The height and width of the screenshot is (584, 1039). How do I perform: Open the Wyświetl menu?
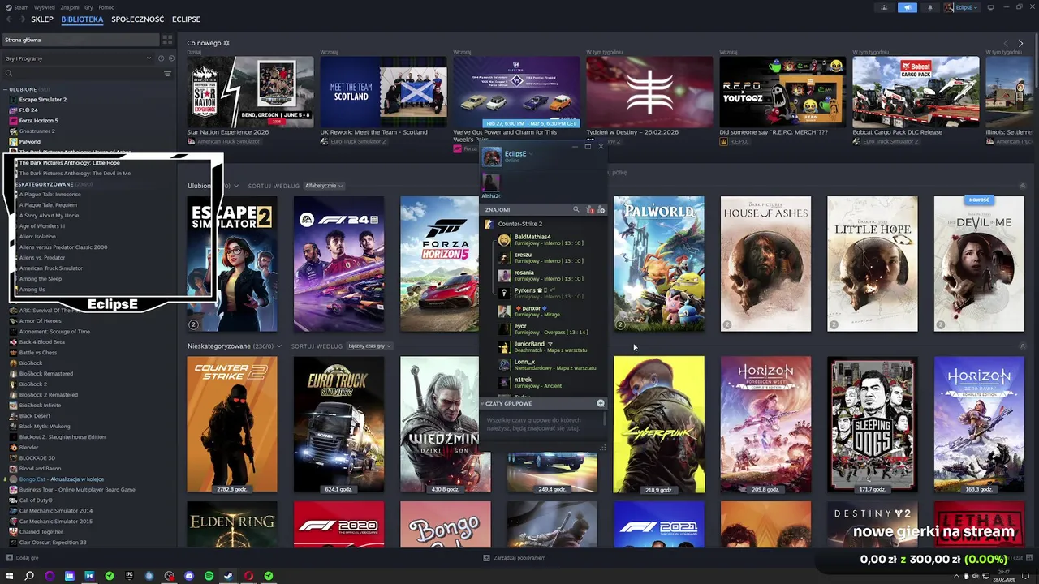(x=45, y=7)
